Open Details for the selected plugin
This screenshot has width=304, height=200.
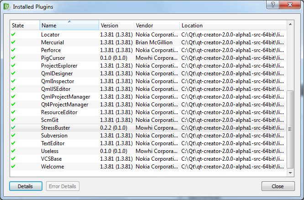tap(26, 186)
